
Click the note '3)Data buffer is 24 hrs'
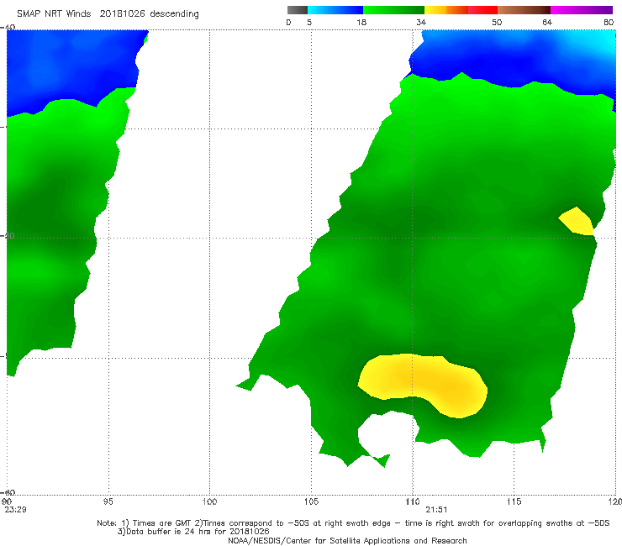click(x=193, y=532)
